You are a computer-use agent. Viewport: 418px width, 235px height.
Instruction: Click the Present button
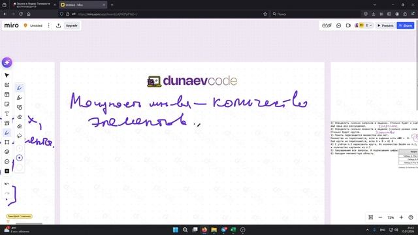point(385,25)
